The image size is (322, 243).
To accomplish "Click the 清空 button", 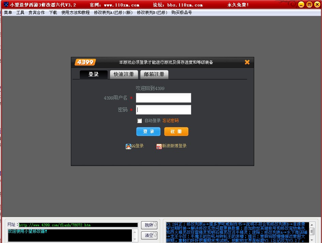I will coord(149,236).
